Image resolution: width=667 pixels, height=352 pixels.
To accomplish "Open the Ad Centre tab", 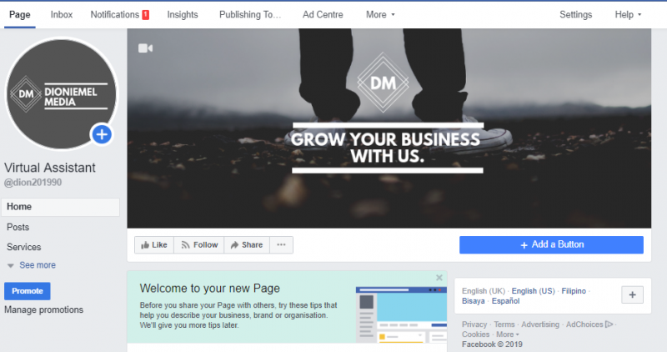I will click(x=323, y=14).
